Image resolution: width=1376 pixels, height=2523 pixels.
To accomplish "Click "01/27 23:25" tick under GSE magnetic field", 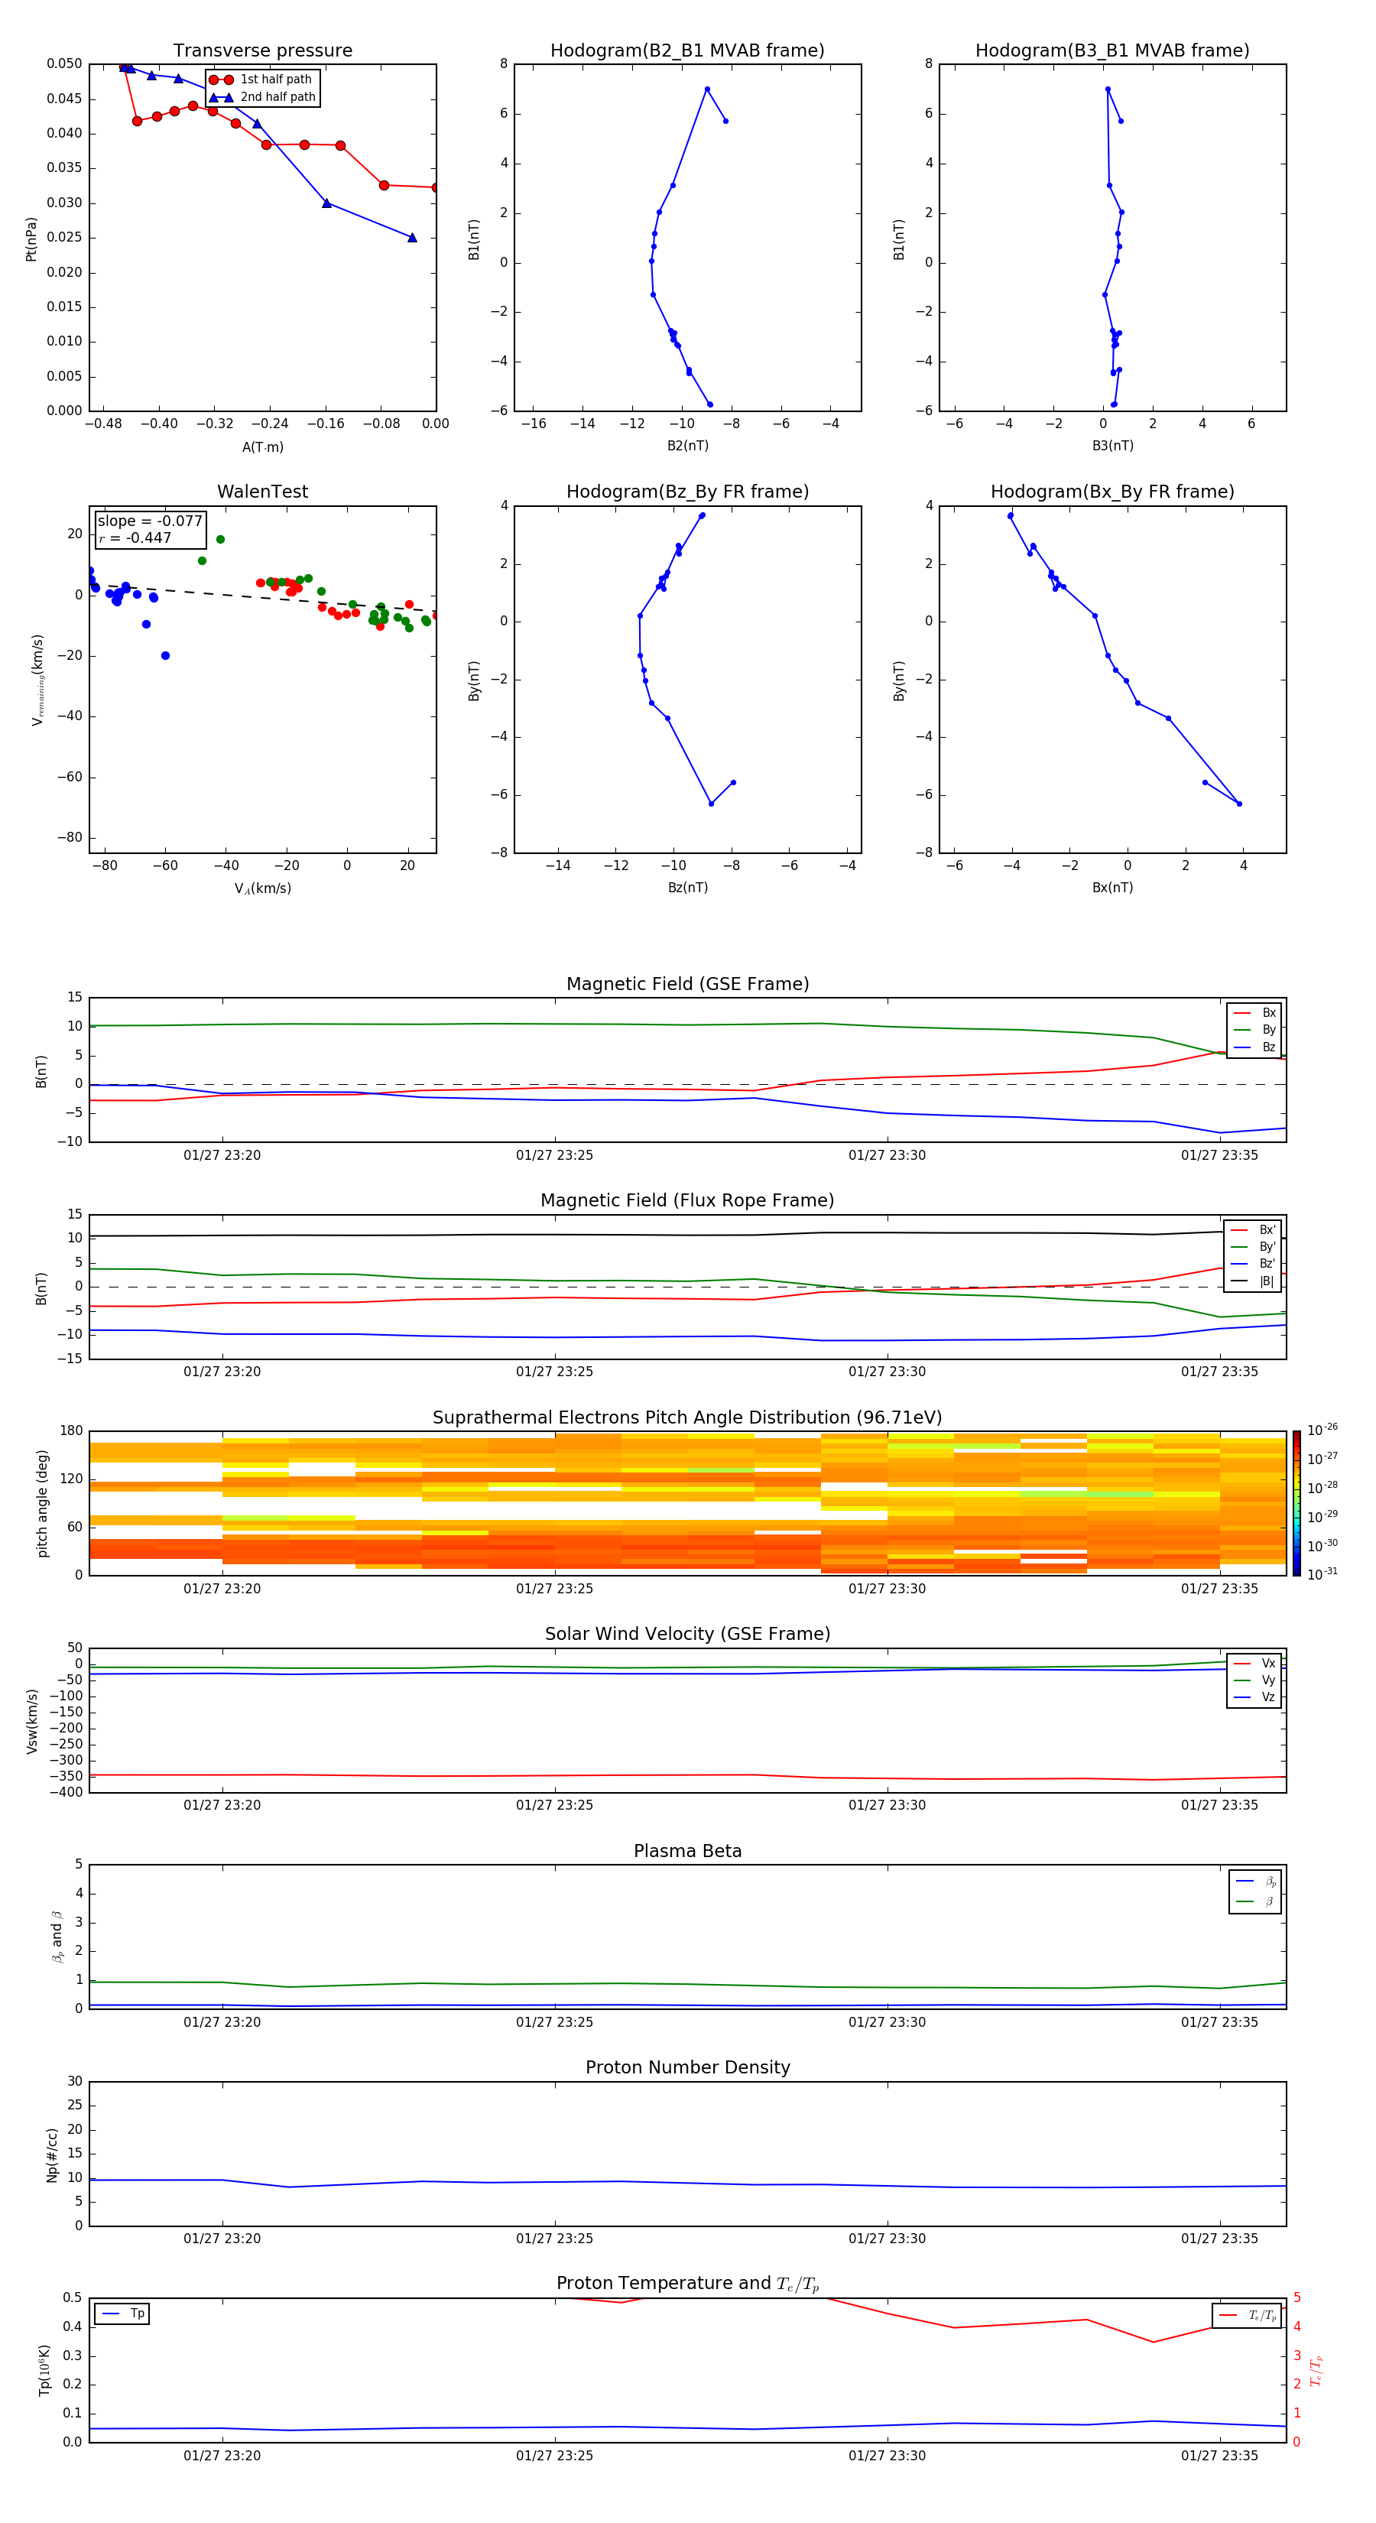I will pyautogui.click(x=554, y=1154).
